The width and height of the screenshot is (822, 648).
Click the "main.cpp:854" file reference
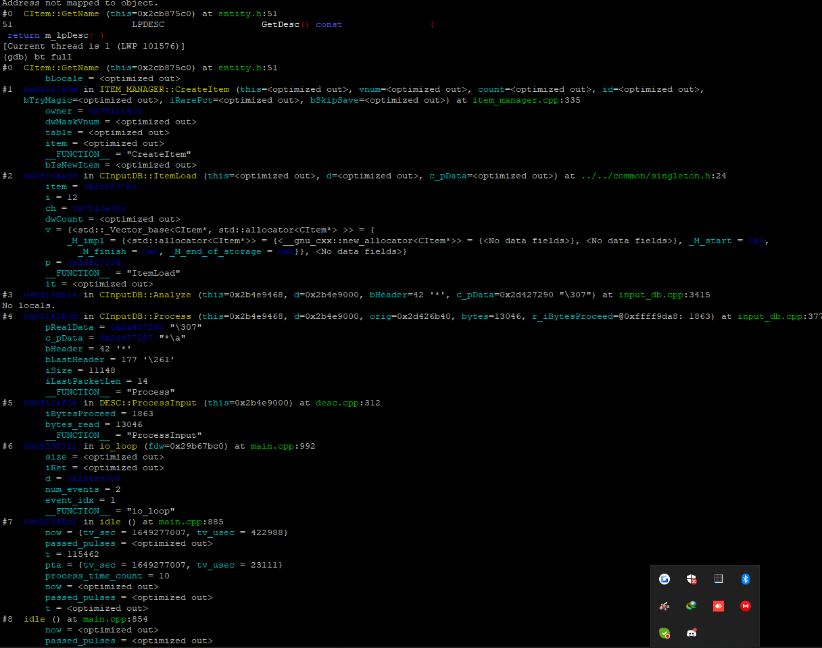click(115, 619)
